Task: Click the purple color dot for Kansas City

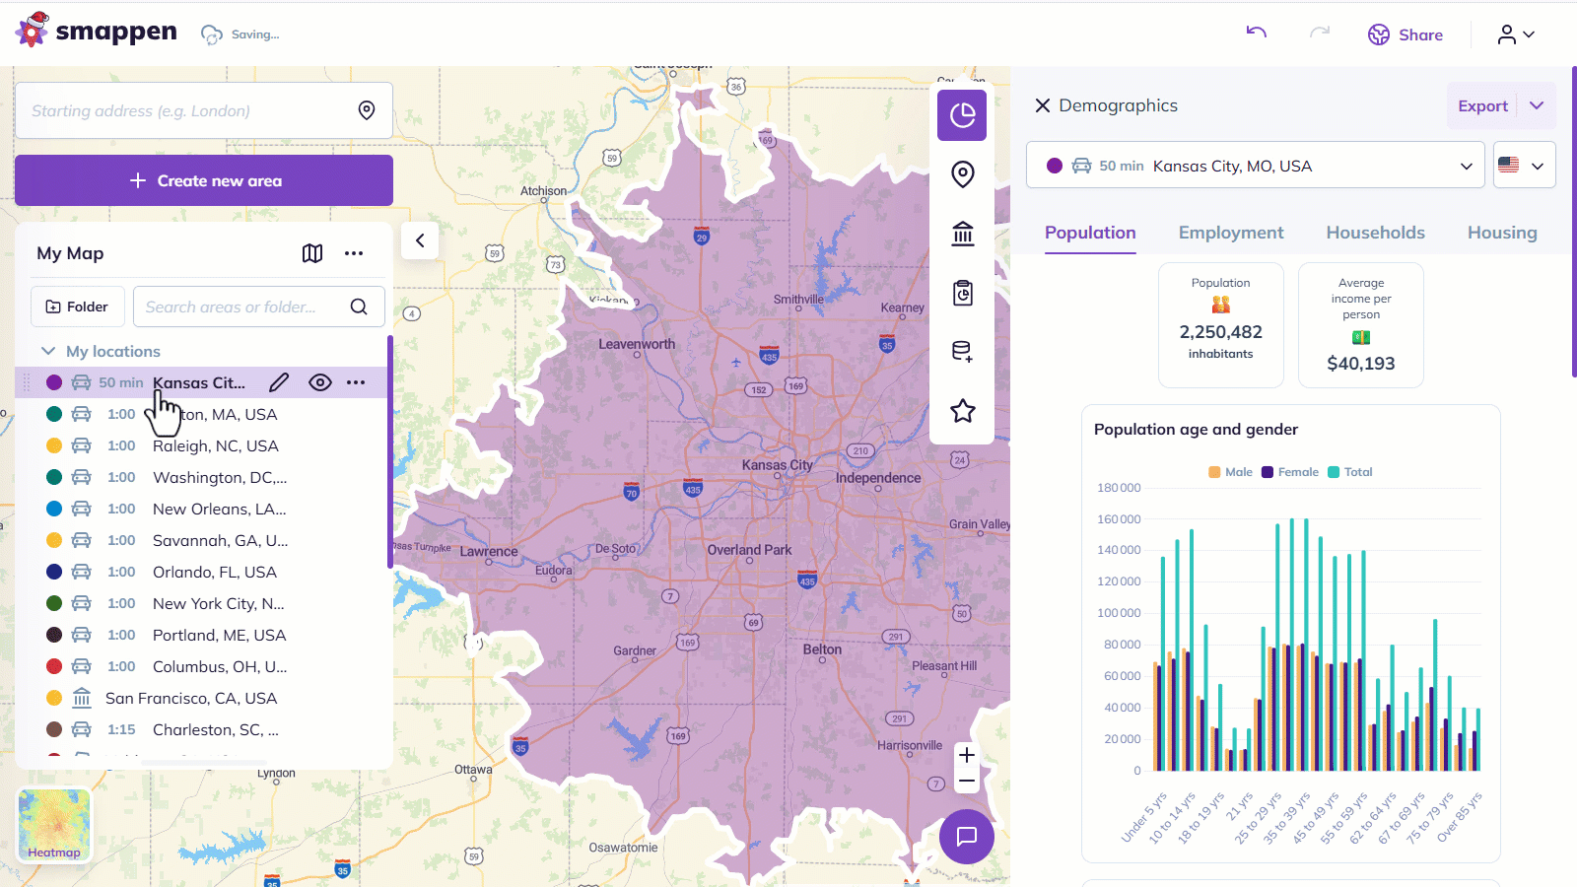Action: point(54,382)
